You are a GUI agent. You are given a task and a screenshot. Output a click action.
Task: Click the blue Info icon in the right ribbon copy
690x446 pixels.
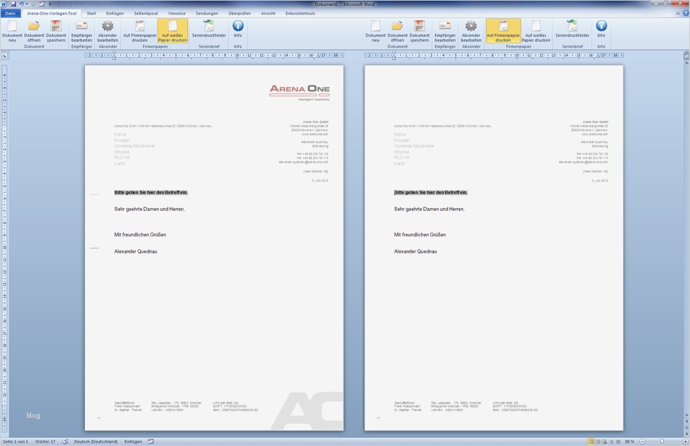[x=601, y=26]
